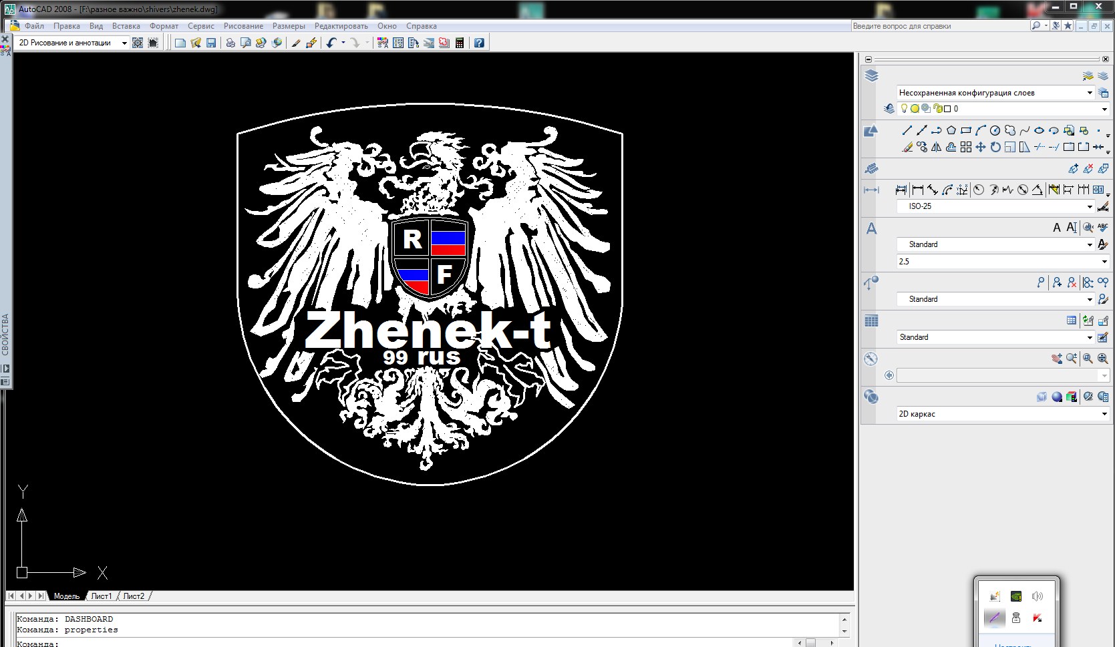Expand the undo history dropdown arrow

(x=343, y=43)
